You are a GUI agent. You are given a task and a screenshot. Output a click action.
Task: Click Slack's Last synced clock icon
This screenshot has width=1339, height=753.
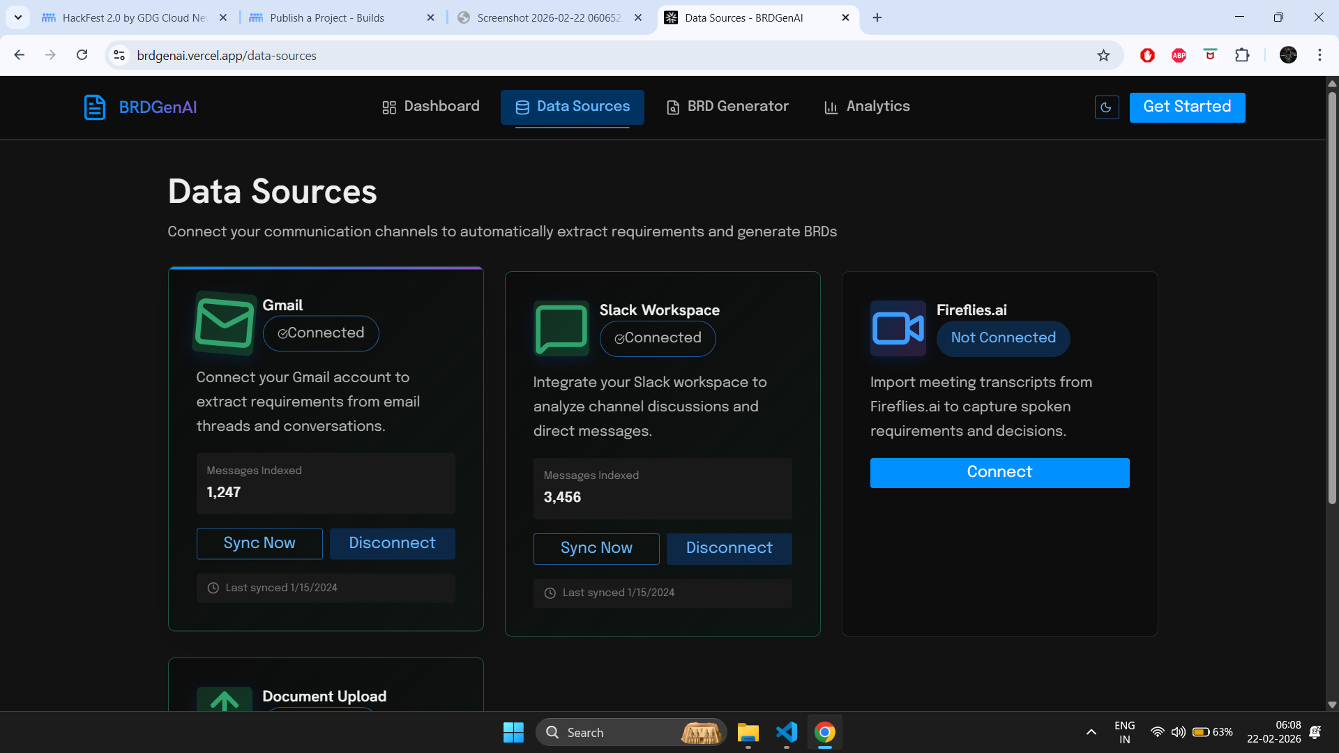point(550,593)
